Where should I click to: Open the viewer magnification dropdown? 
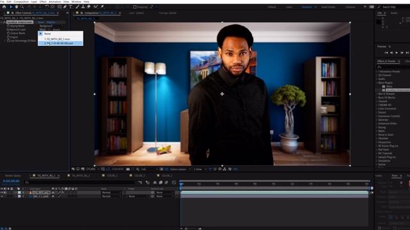tap(92, 169)
